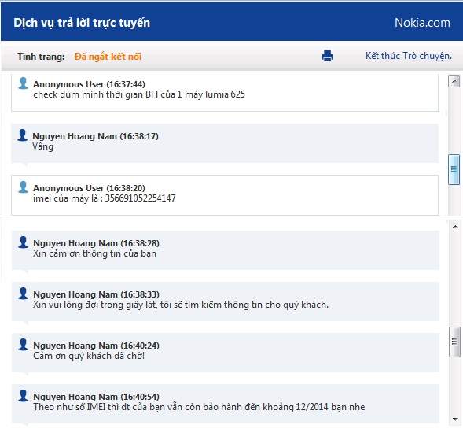Click the 'Dịch vụ trả lời trực tuyến' title
The image size is (463, 429).
coord(82,23)
